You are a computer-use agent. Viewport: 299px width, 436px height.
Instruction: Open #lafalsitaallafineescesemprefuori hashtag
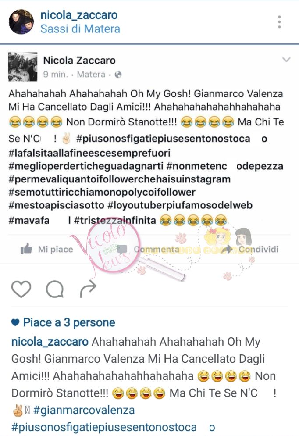(x=89, y=153)
